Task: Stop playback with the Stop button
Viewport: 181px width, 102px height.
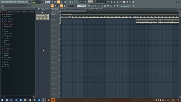Action: point(40,2)
